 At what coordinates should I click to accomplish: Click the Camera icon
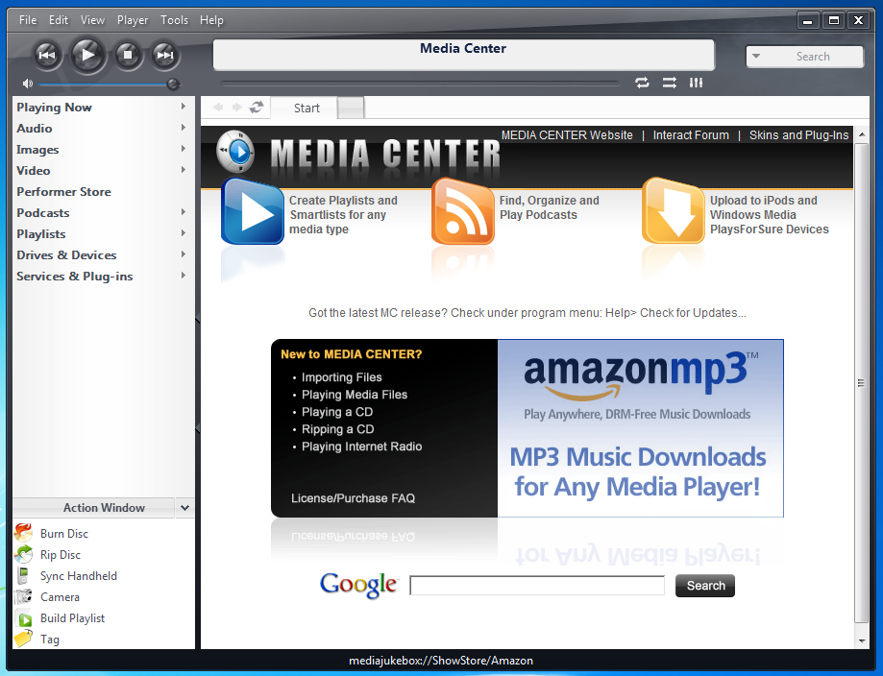point(24,596)
